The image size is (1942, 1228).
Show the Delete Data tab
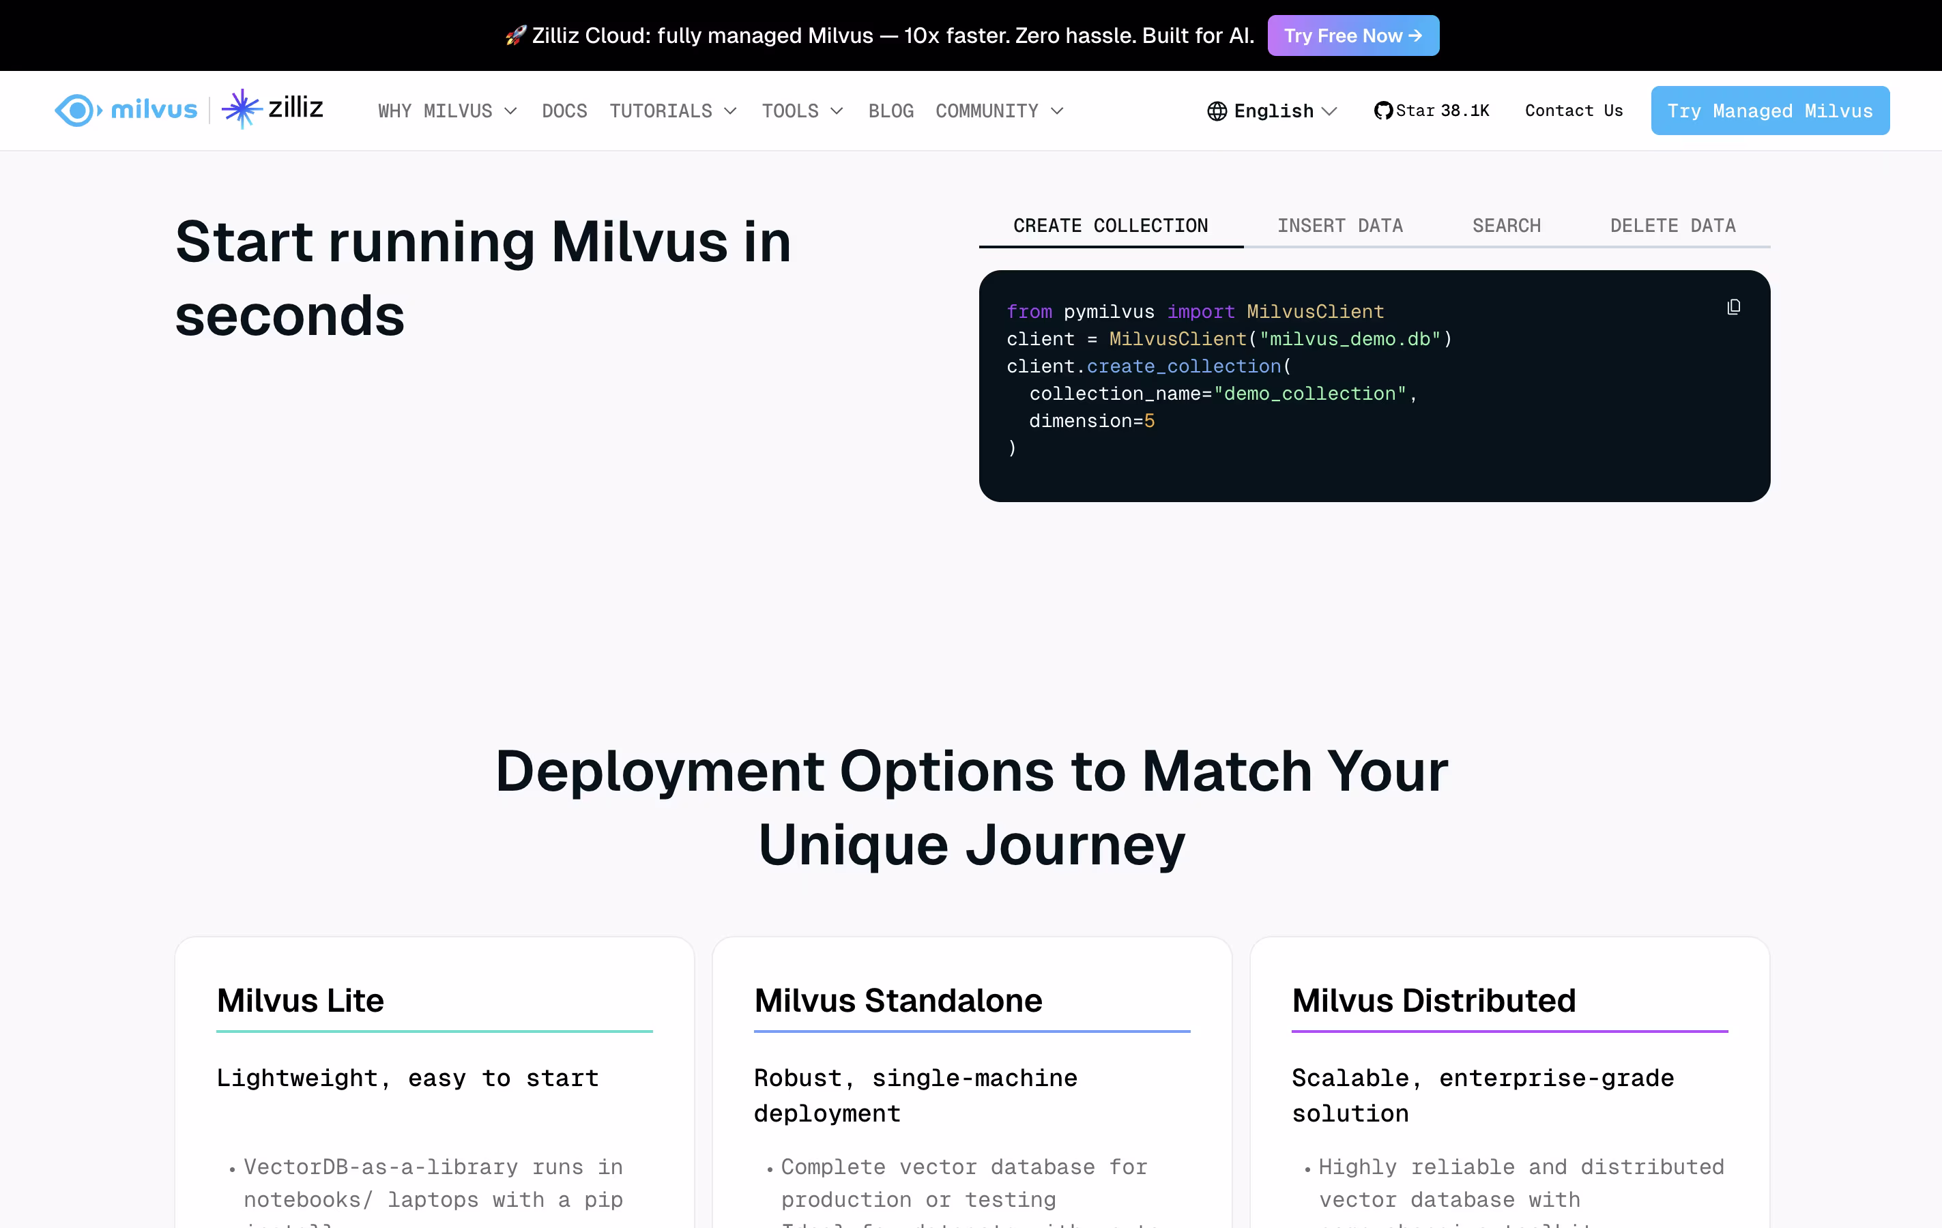(x=1672, y=226)
